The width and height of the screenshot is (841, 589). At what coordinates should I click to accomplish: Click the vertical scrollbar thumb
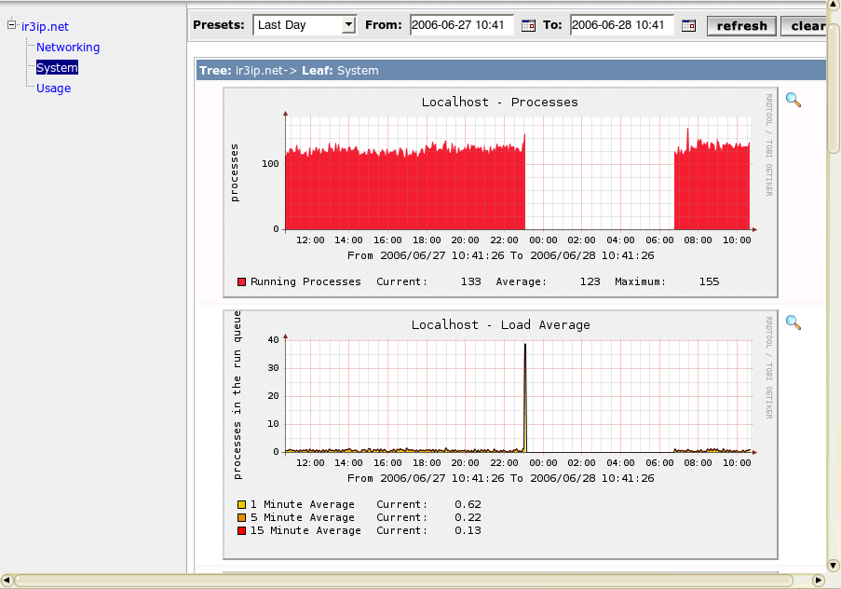pos(833,89)
